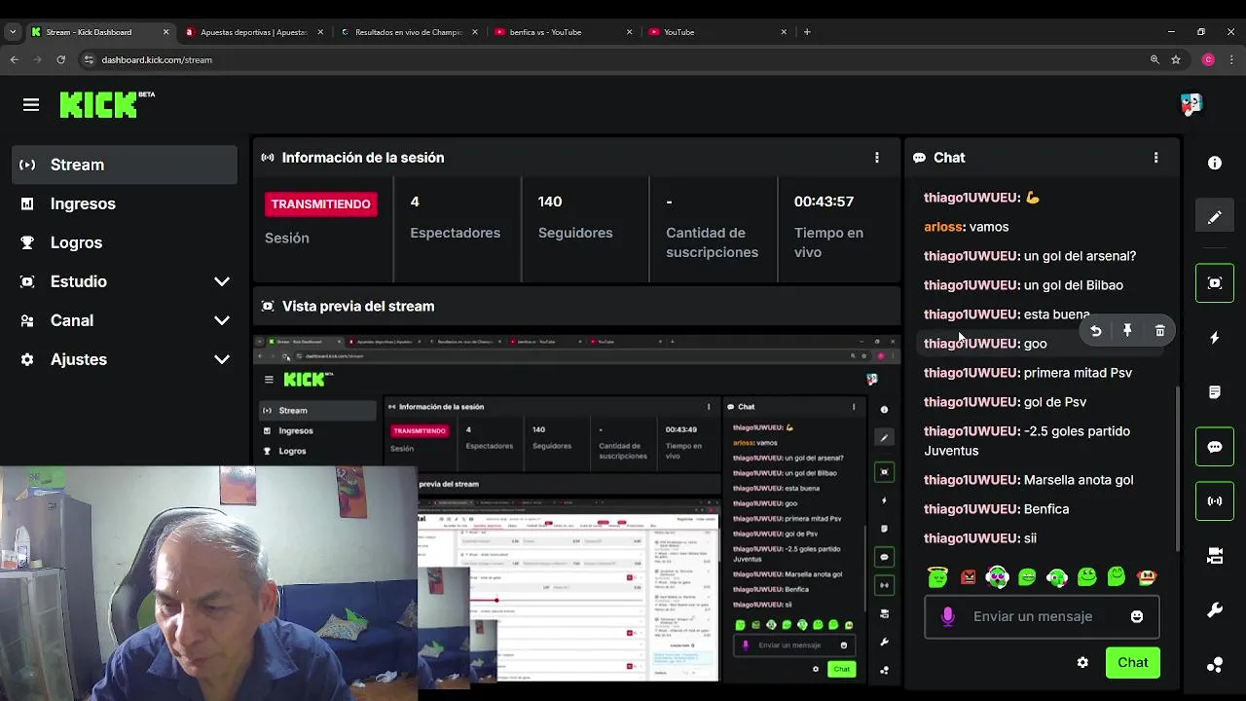The height and width of the screenshot is (701, 1246).
Task: Switch to the YouTube browser tab
Action: (716, 32)
